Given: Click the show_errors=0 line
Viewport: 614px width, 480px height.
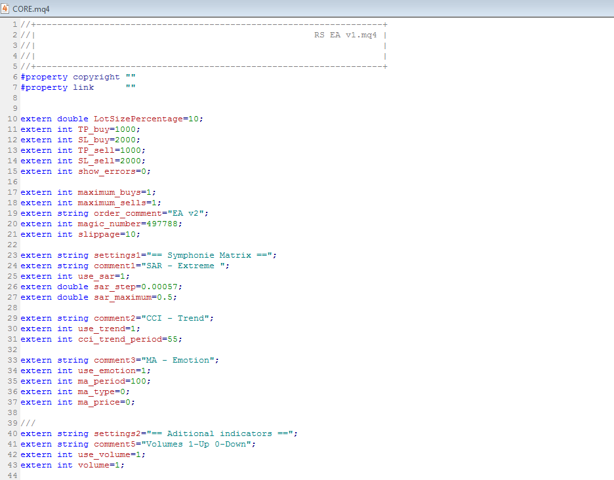Looking at the screenshot, I should click(85, 172).
